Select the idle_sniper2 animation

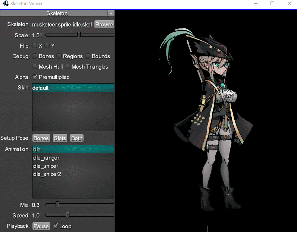point(73,174)
